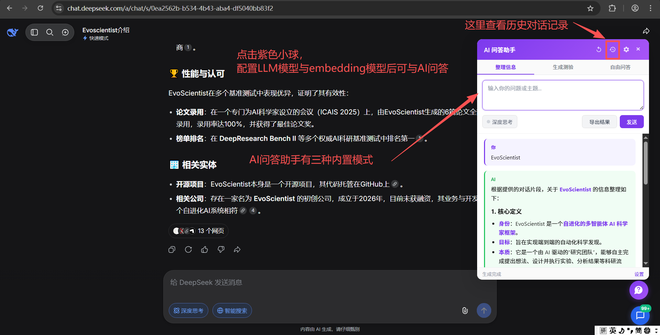Dislike the answer with thumbs down
660x335 pixels.
pos(221,249)
